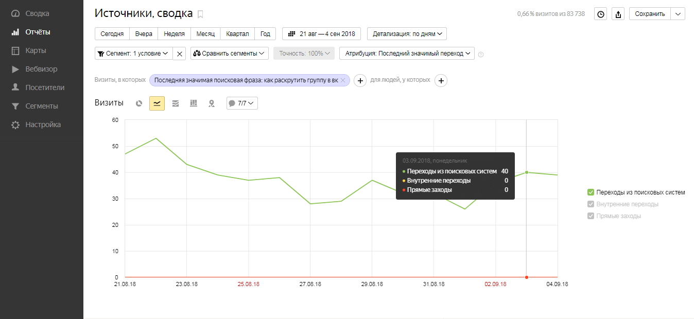Open the date range picker
Viewport: 694px width, 319px height.
pyautogui.click(x=321, y=34)
